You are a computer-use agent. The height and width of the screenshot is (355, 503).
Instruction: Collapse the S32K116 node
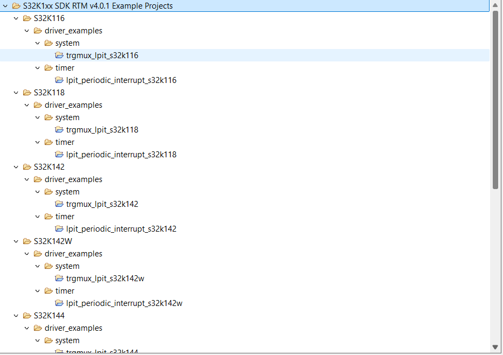click(x=16, y=18)
